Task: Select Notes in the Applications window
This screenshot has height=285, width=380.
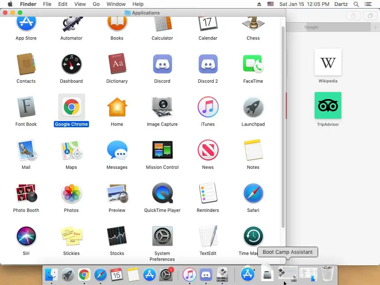Action: point(253,150)
